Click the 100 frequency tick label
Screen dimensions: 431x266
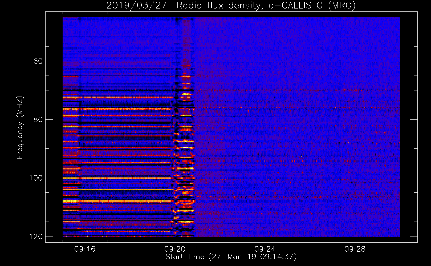(x=36, y=178)
